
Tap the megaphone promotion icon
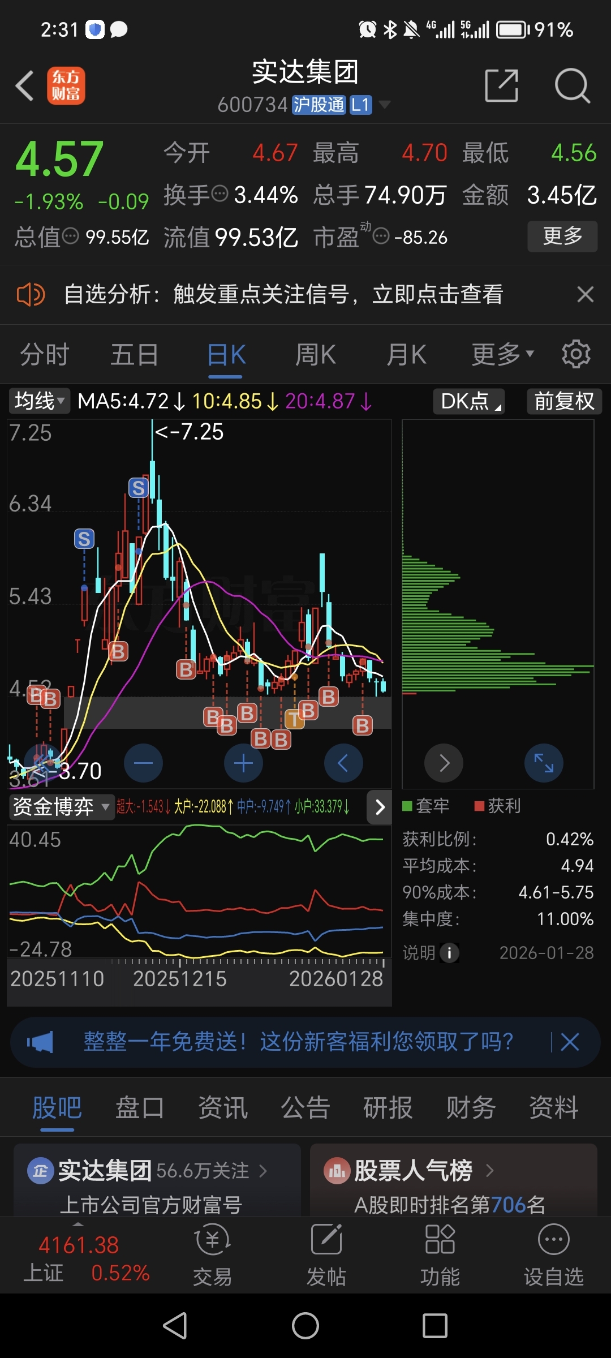pos(40,1042)
